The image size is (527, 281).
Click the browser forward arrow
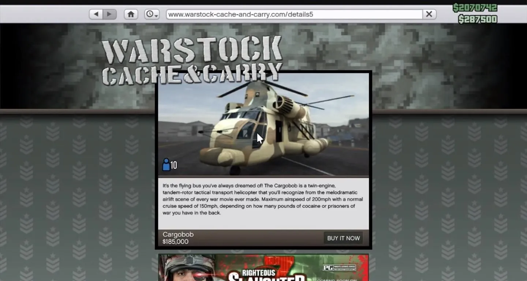[x=109, y=14]
